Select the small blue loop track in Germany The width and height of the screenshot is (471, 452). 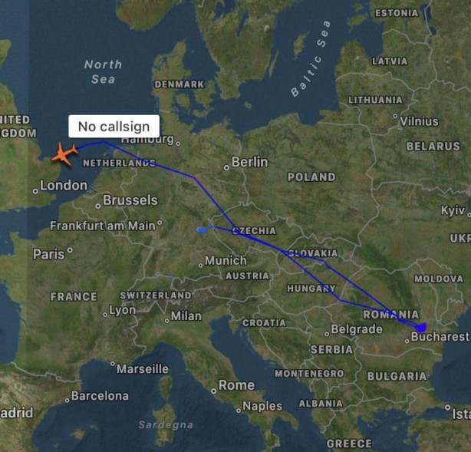click(x=202, y=230)
